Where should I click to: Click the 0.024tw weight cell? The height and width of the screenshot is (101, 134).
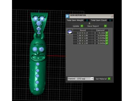102,36
